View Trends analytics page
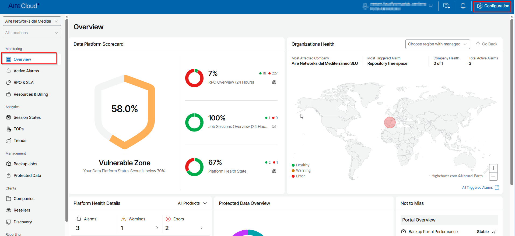 click(x=20, y=141)
